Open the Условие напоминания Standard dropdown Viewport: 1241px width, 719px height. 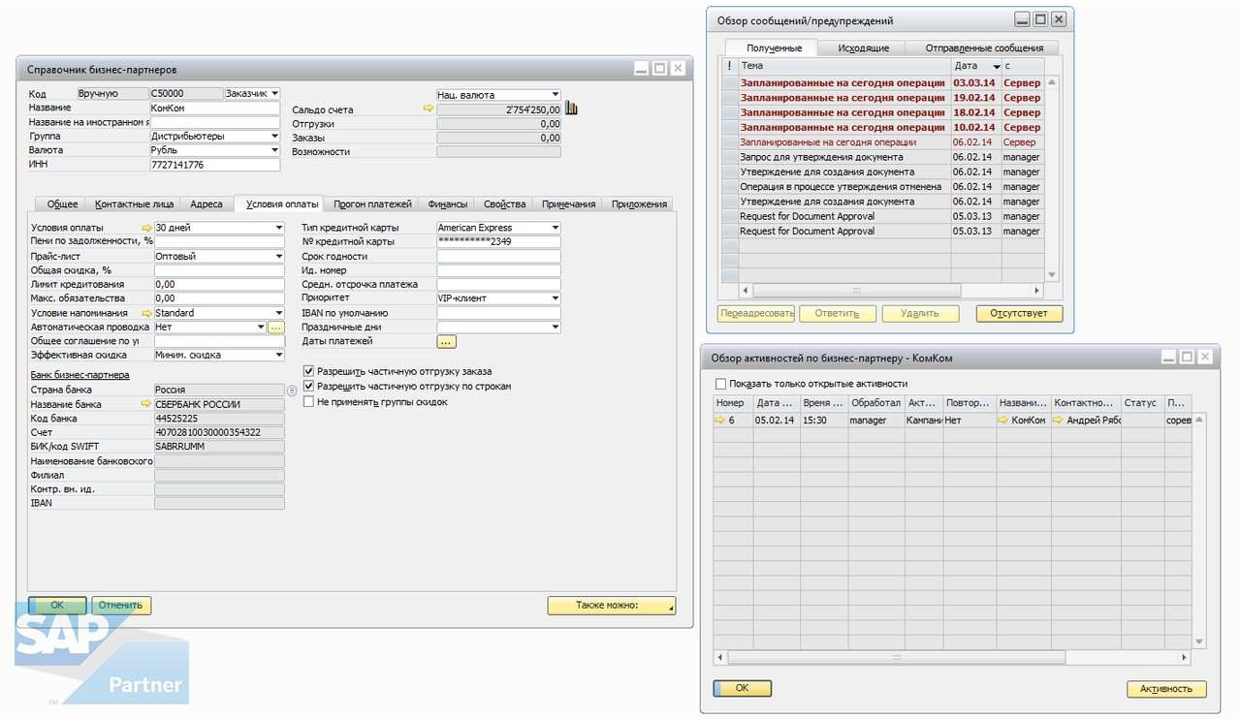[279, 313]
